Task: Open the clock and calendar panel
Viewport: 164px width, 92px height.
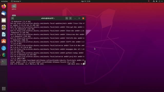Action: coord(86,1)
